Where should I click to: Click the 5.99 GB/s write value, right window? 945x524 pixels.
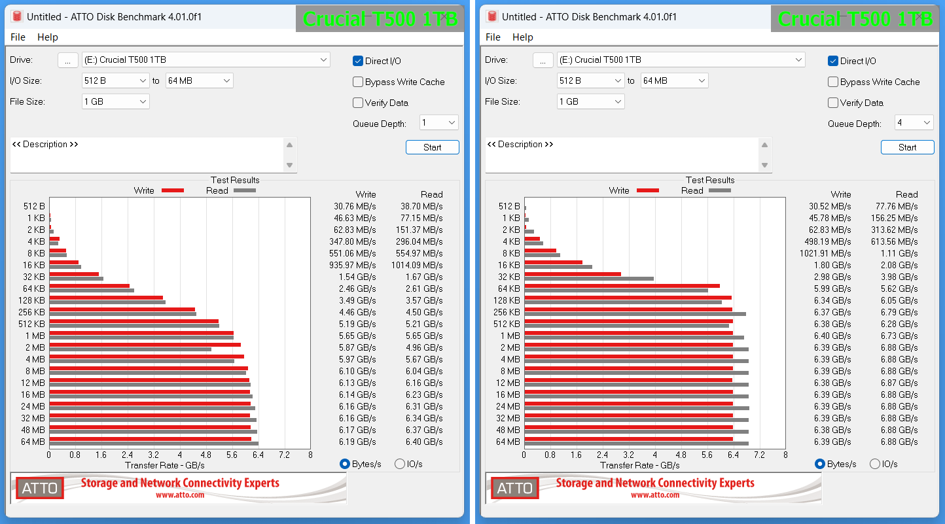pyautogui.click(x=832, y=288)
